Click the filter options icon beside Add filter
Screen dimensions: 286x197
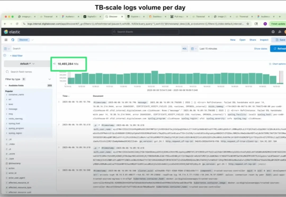[5, 56]
